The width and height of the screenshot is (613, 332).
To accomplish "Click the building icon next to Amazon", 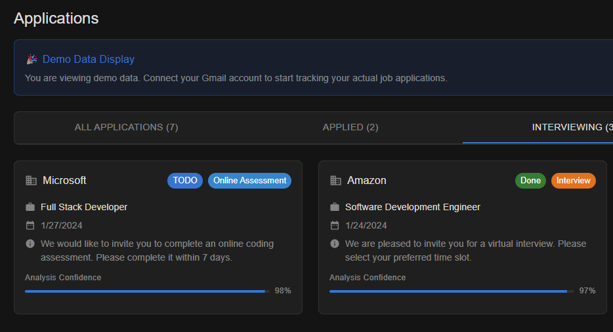I will pos(335,181).
